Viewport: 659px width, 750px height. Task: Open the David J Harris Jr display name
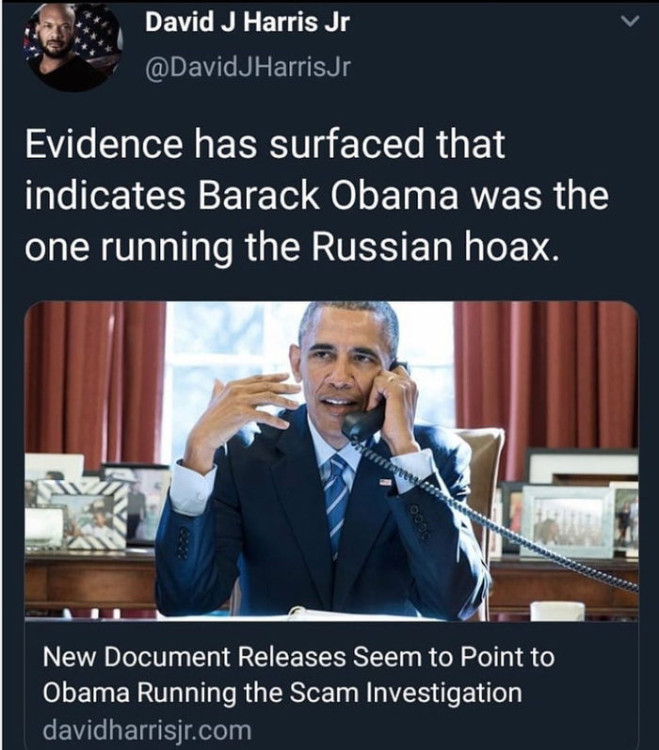pyautogui.click(x=247, y=22)
